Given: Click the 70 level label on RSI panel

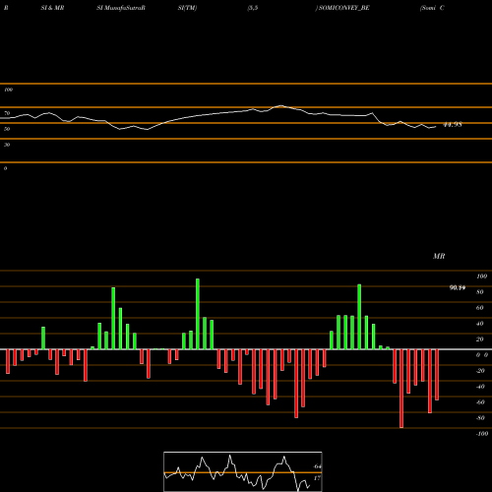Looking at the screenshot, I should (7, 113).
